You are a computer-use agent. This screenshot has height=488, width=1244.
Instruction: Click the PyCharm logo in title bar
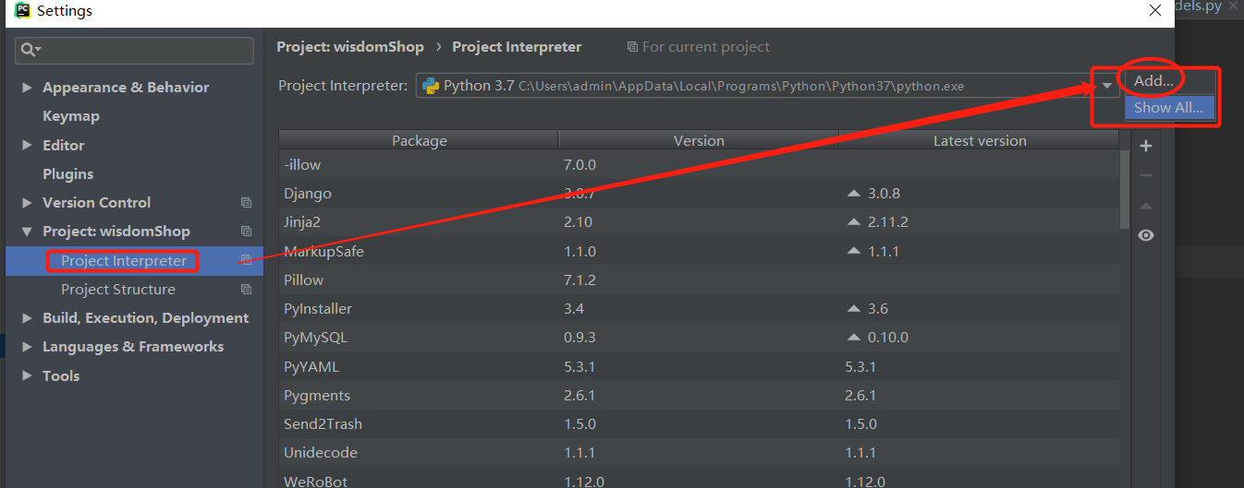coord(22,11)
